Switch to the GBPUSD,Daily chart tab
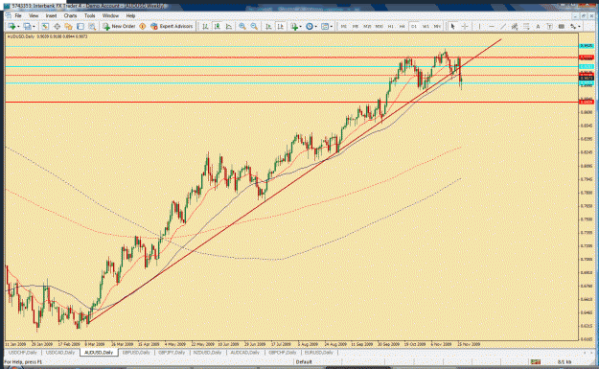This screenshot has height=369, width=599. [x=136, y=353]
